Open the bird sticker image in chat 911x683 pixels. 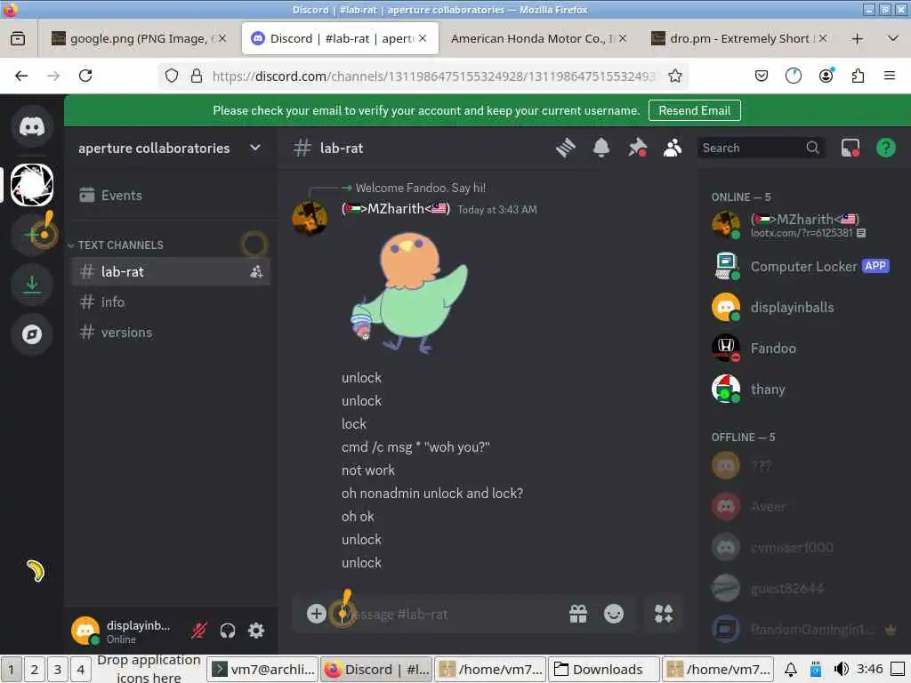(409, 292)
